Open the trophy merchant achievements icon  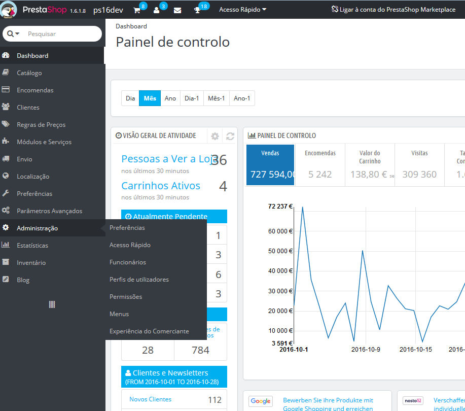[x=197, y=10]
